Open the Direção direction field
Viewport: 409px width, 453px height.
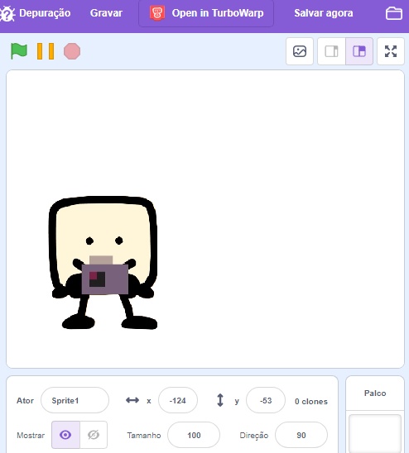[x=301, y=435]
